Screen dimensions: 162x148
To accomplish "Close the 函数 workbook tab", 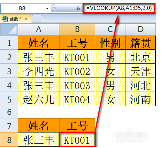I will pos(26,19).
